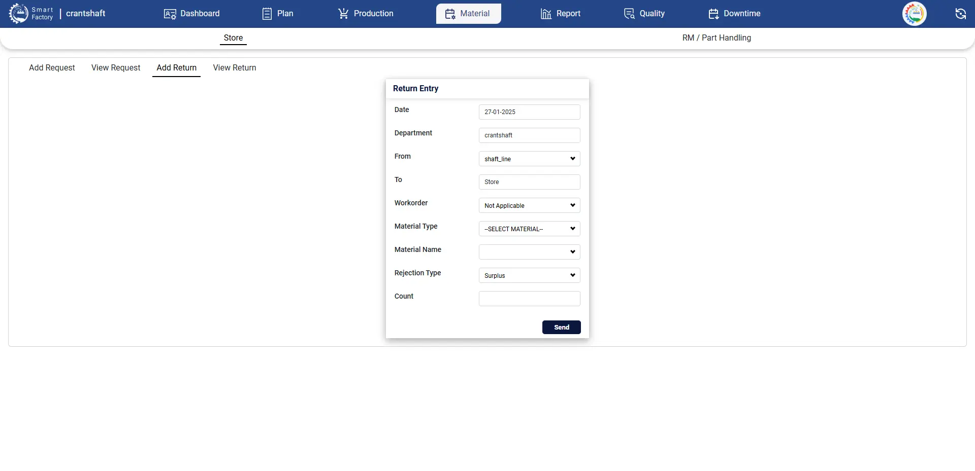Click the Dashboard icon in navbar

pos(170,14)
